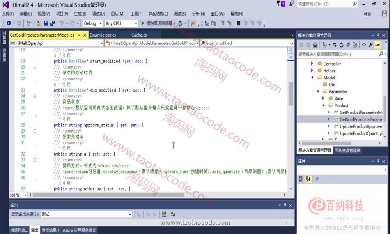This screenshot has width=390, height=234.
Task: Click the Clear All icon in Output panel
Action: click(164, 214)
